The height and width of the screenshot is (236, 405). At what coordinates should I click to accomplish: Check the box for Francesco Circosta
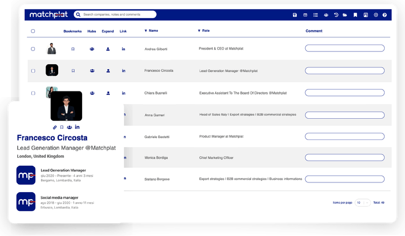tap(33, 71)
